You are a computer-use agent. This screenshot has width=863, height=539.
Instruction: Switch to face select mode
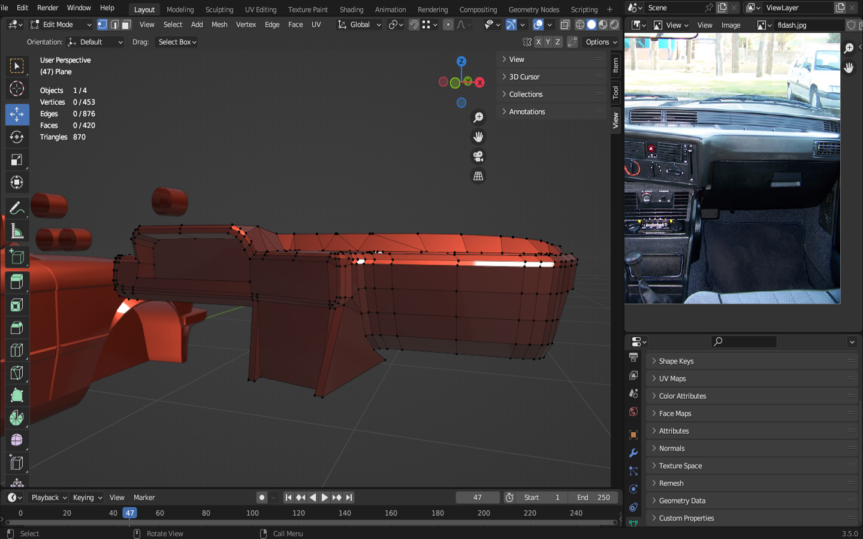[126, 25]
